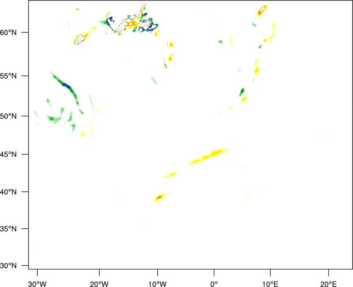The width and height of the screenshot is (353, 287).
Task: Click the 20°E longitude label
Action: 328,284
